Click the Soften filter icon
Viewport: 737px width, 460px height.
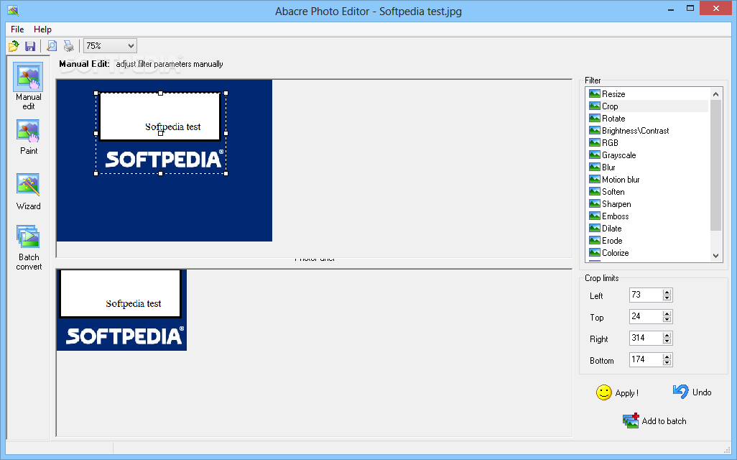coord(595,191)
